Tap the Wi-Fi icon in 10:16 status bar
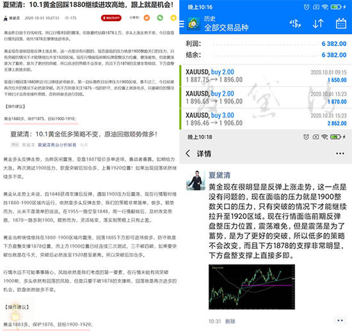This screenshot has height=331, width=352. 325,7
